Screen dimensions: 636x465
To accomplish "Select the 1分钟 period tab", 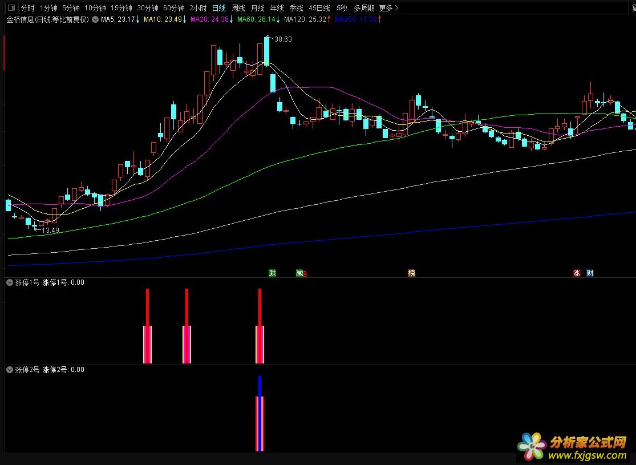I will pyautogui.click(x=48, y=8).
